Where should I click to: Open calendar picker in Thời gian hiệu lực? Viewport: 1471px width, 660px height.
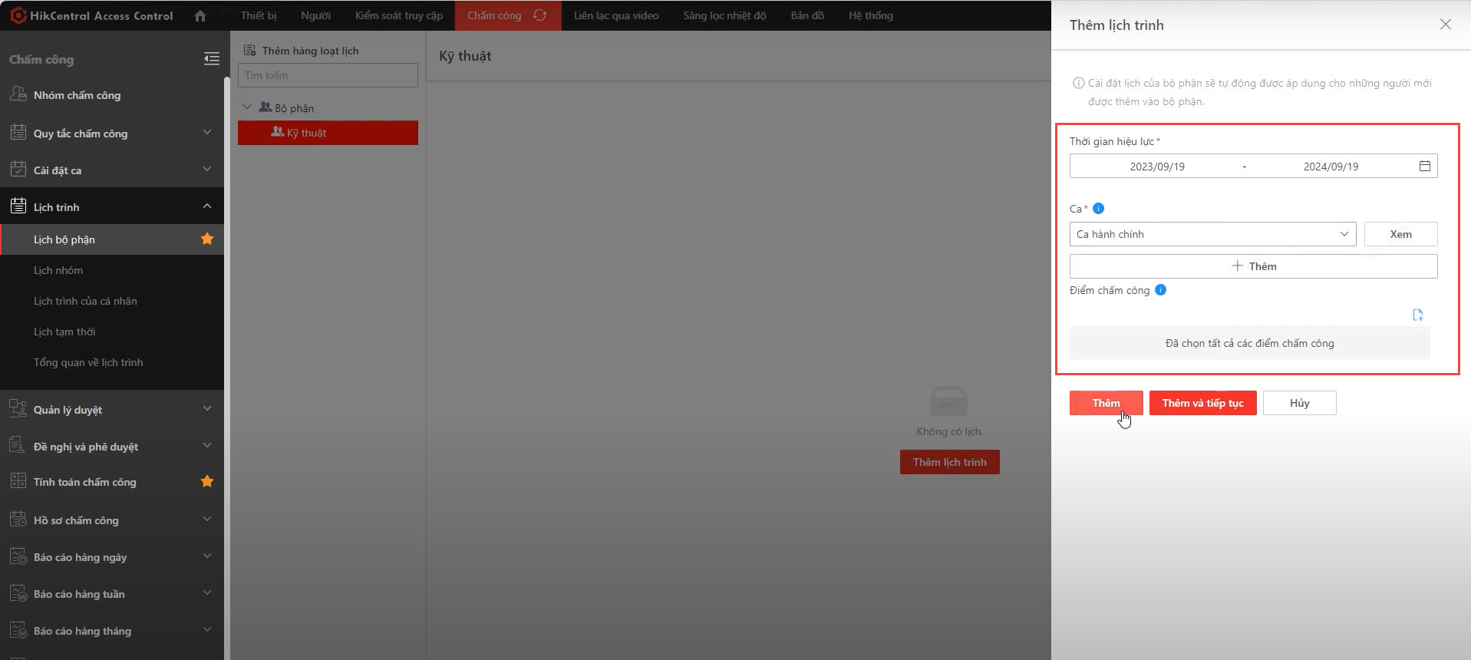tap(1424, 166)
